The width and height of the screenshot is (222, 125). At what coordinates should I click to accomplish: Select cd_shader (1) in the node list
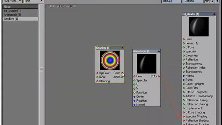pyautogui.click(x=20, y=11)
